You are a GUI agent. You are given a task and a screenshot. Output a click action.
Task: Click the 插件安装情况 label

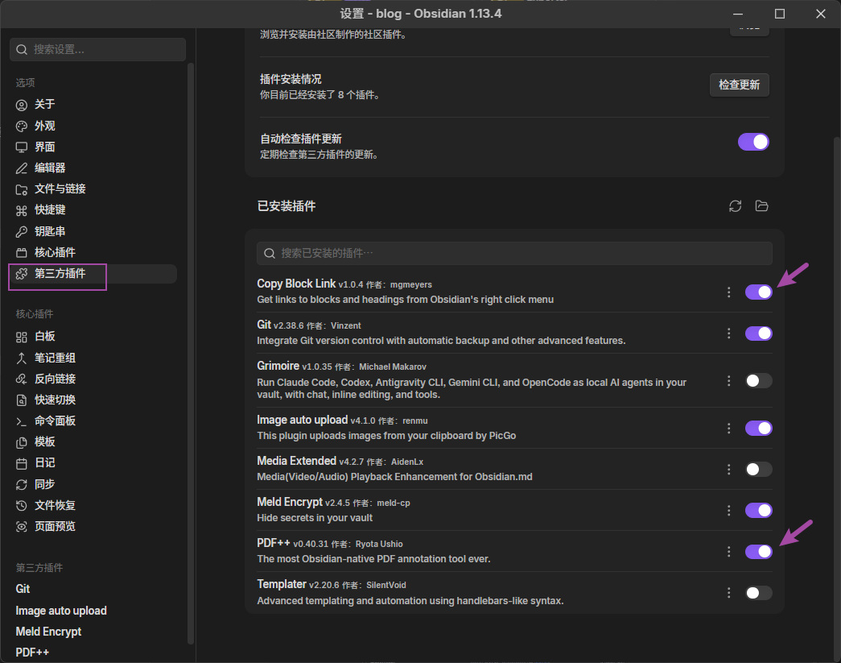291,80
